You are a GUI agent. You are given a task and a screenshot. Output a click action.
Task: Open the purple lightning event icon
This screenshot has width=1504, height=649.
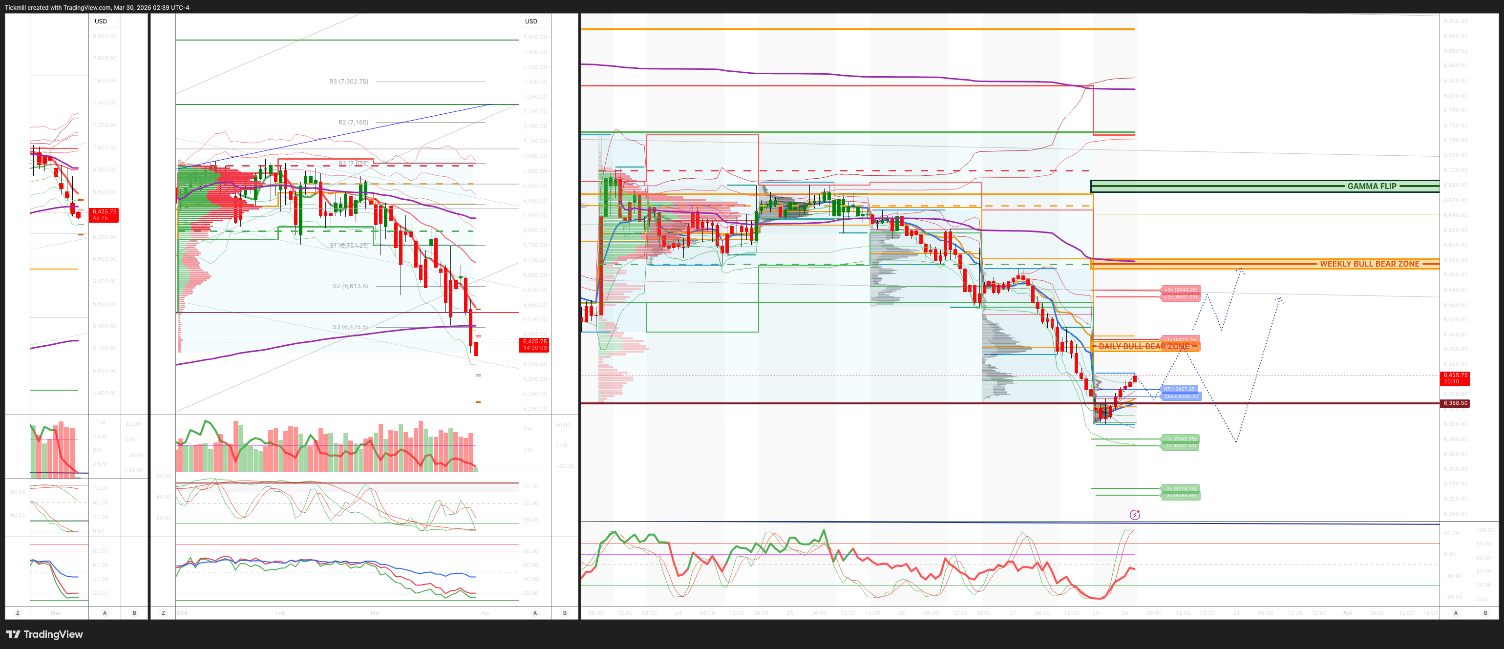1134,515
